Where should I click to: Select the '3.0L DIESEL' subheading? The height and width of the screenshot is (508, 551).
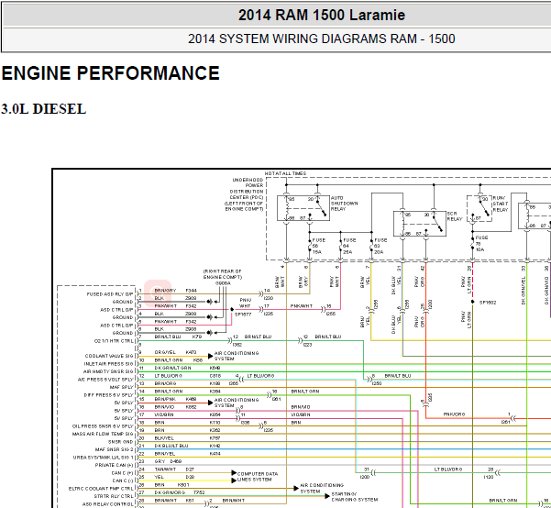point(44,109)
